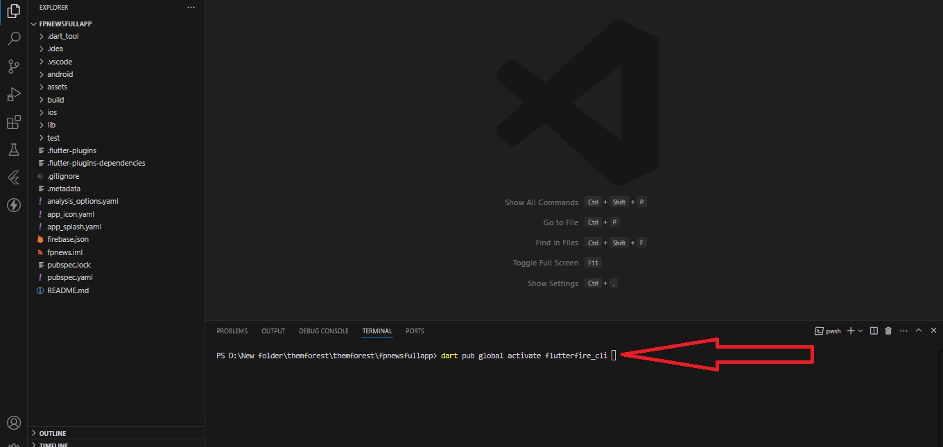The height and width of the screenshot is (447, 943).
Task: Open Explorer views and more actions menu
Action: [191, 7]
